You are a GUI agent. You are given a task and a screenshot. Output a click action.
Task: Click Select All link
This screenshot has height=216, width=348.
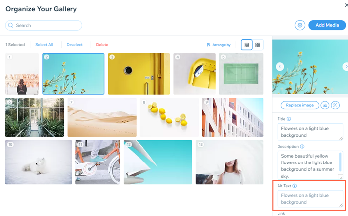tap(44, 45)
